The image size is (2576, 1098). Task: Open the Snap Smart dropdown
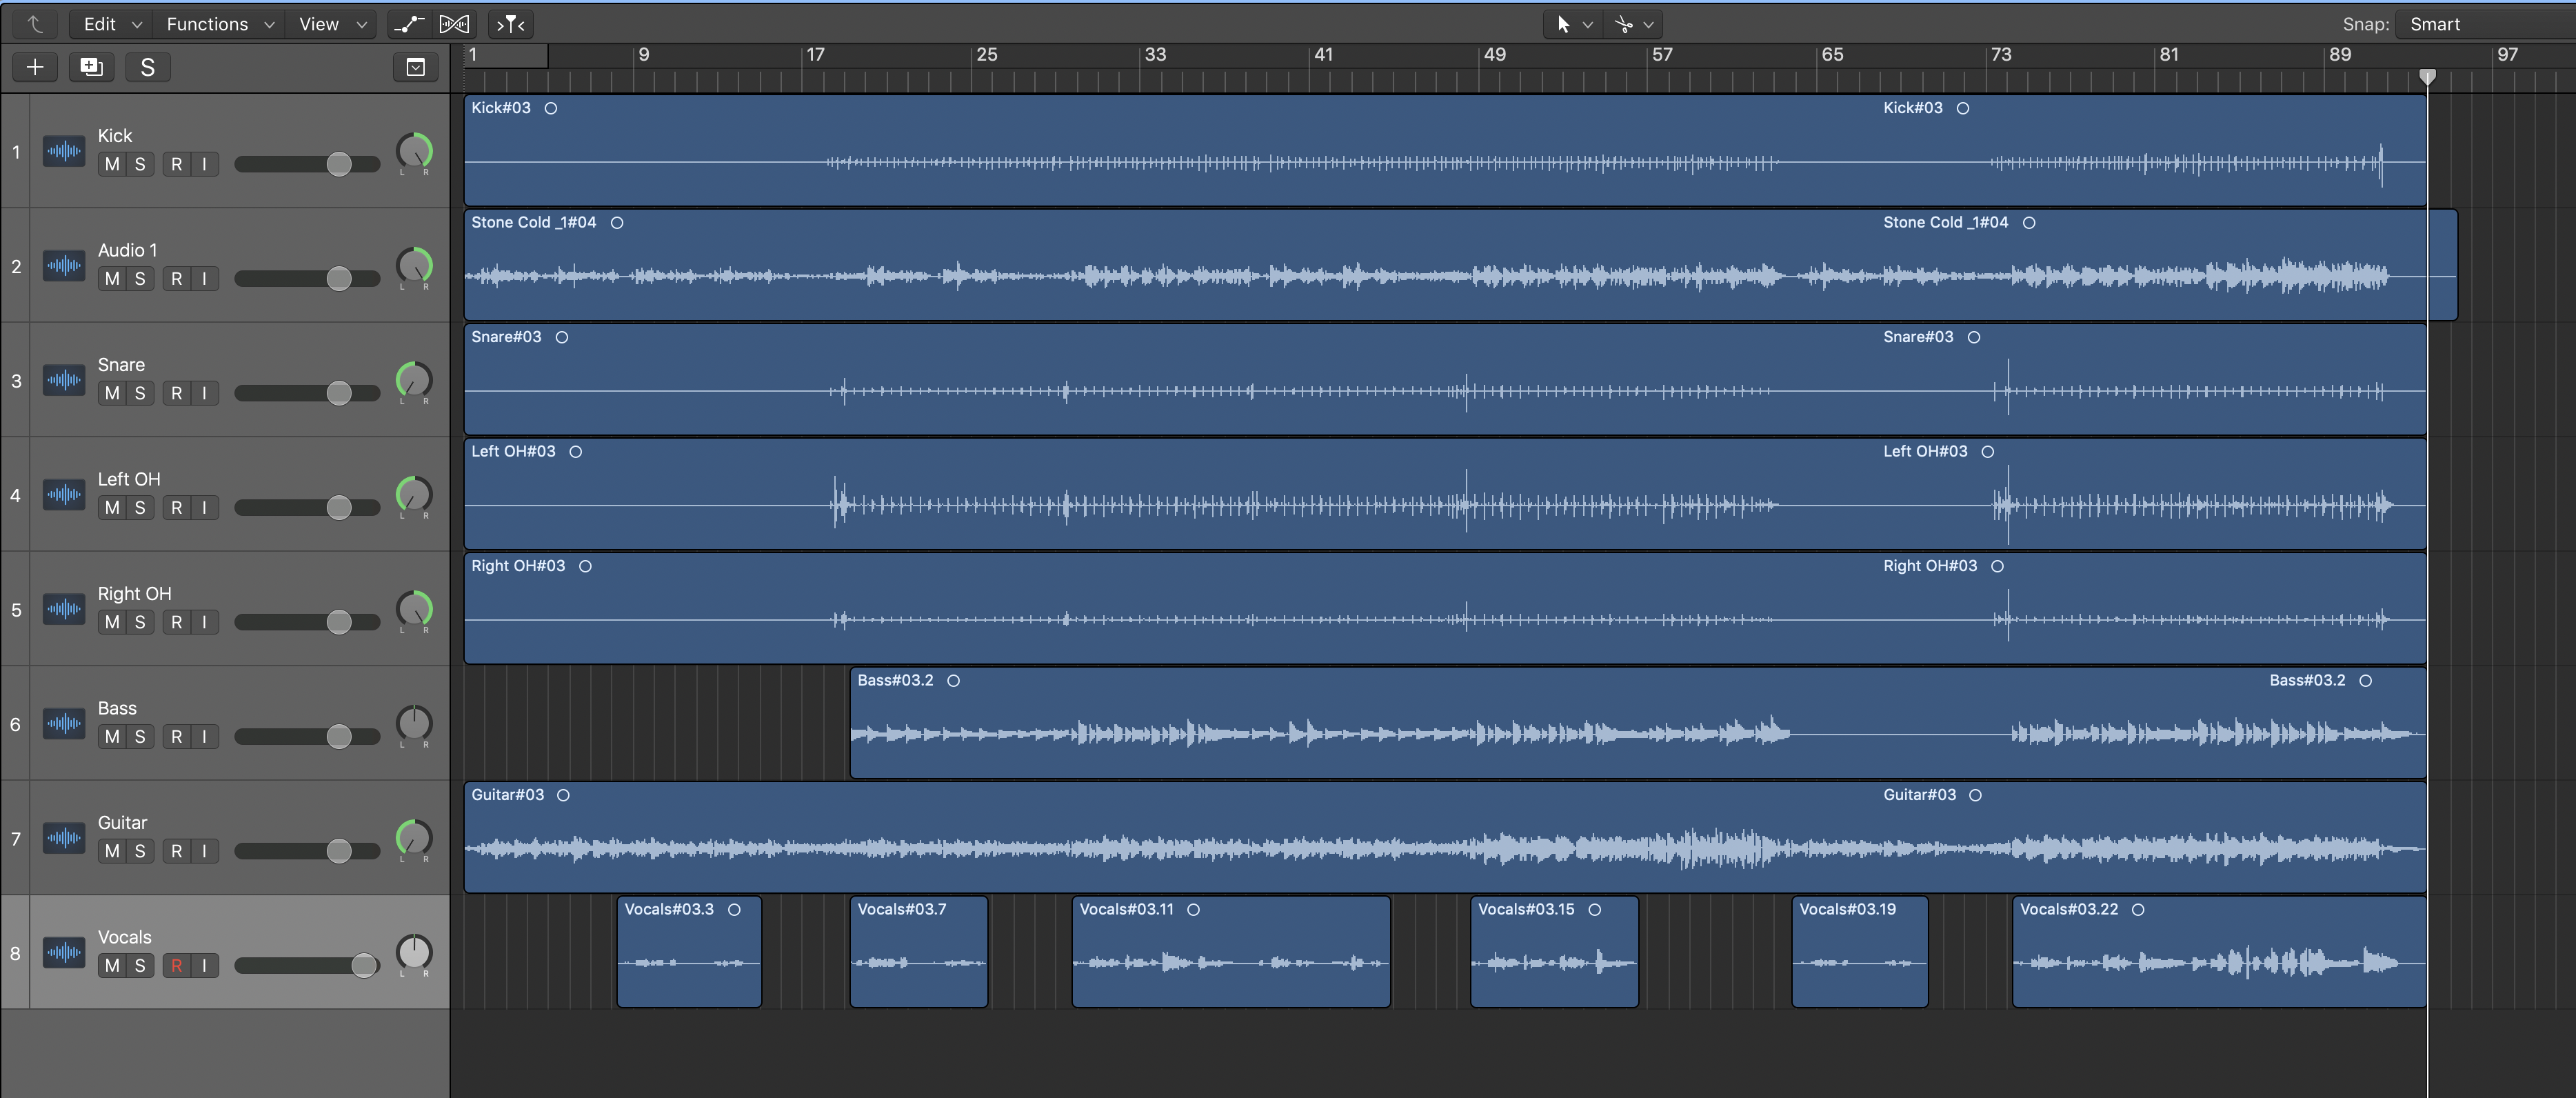click(2485, 24)
